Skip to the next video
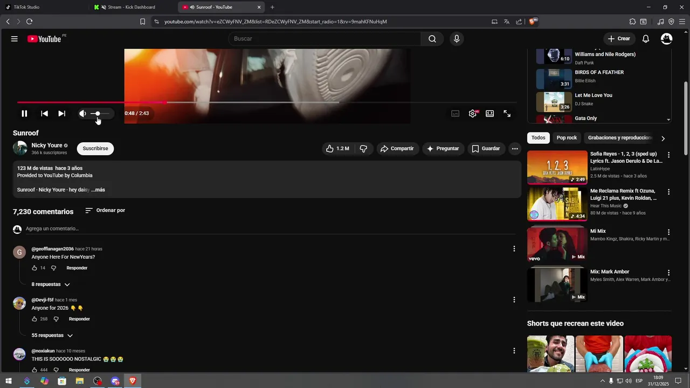 coord(61,114)
